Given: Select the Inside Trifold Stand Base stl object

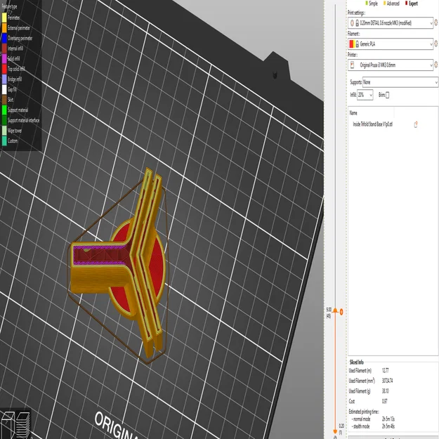Looking at the screenshot, I should [x=373, y=124].
